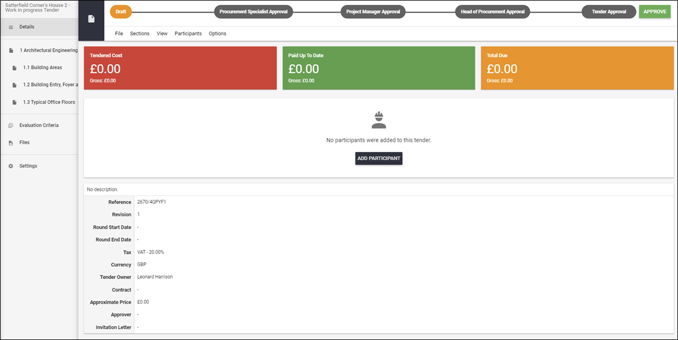The height and width of the screenshot is (340, 678).
Task: Click the Details list icon in sidebar
Action: tap(11, 27)
